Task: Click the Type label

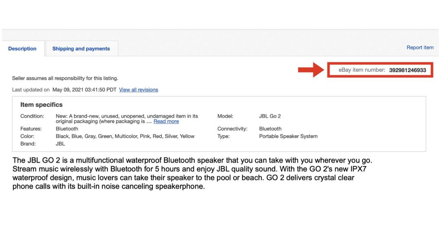Action: point(224,136)
